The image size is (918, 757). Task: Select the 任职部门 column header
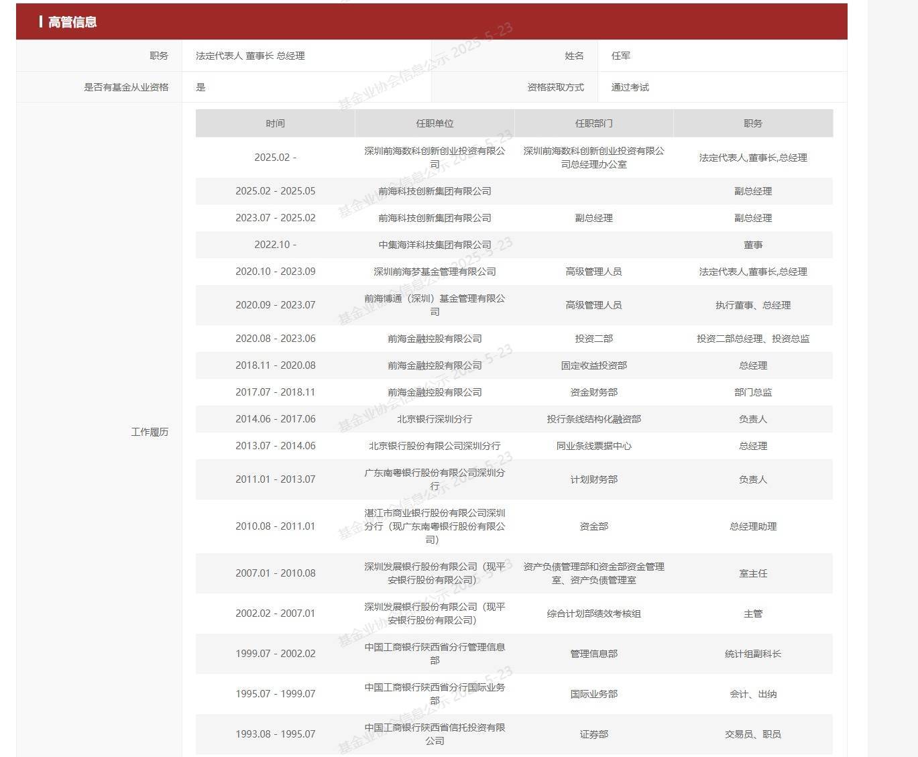(593, 123)
